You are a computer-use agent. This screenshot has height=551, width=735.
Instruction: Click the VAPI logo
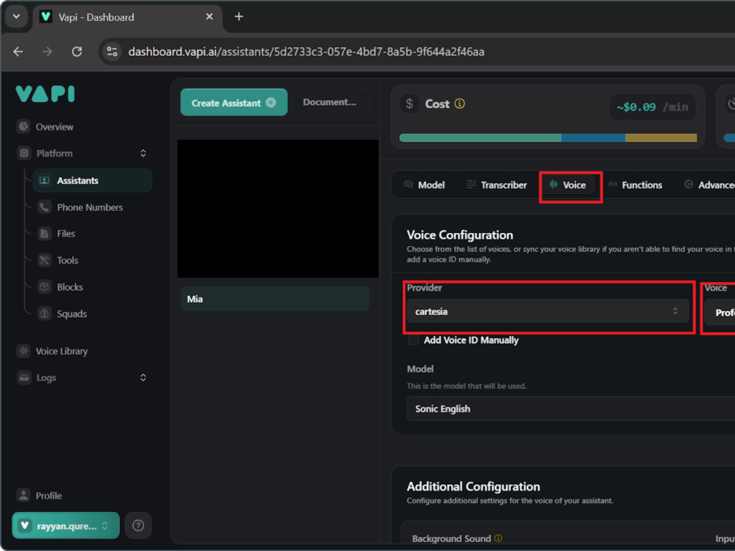(45, 94)
